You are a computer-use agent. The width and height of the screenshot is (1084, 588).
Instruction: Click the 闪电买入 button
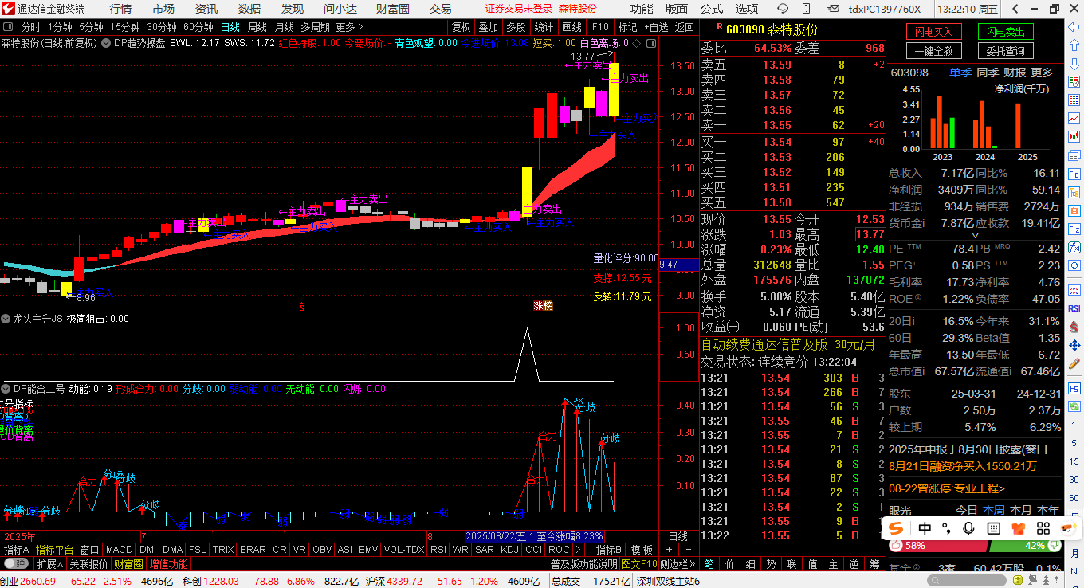pyautogui.click(x=933, y=32)
